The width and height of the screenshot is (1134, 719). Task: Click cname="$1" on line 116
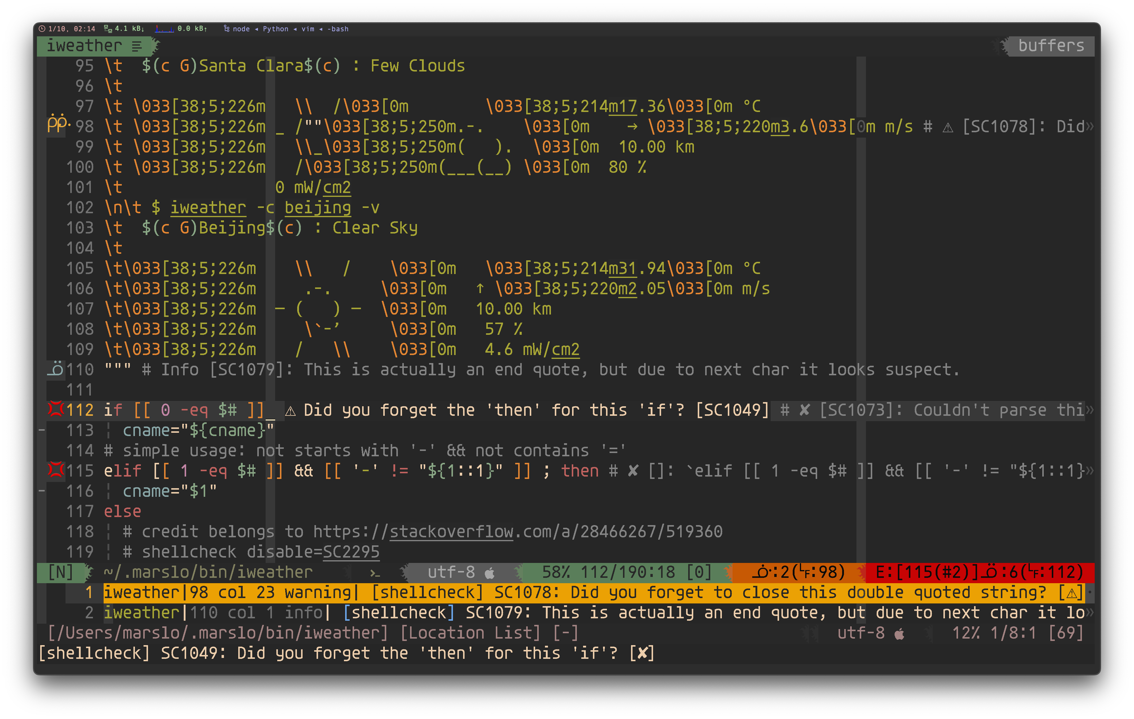170,491
